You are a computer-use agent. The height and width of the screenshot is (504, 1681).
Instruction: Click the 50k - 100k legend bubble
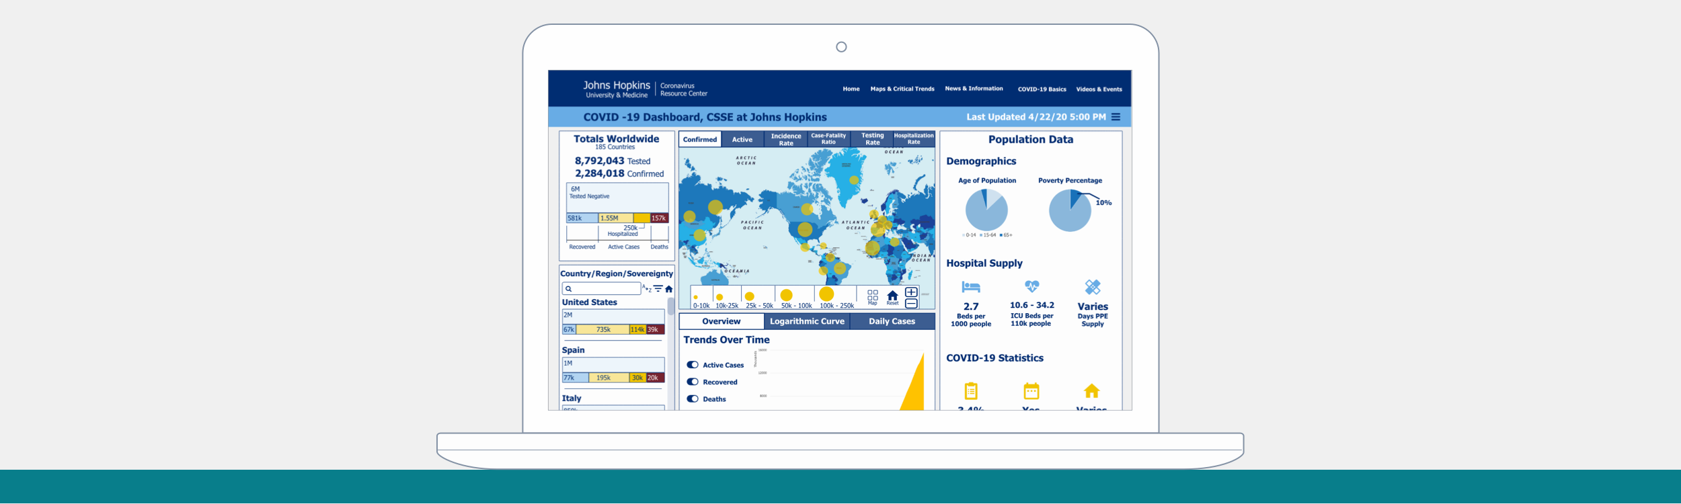pos(786,295)
